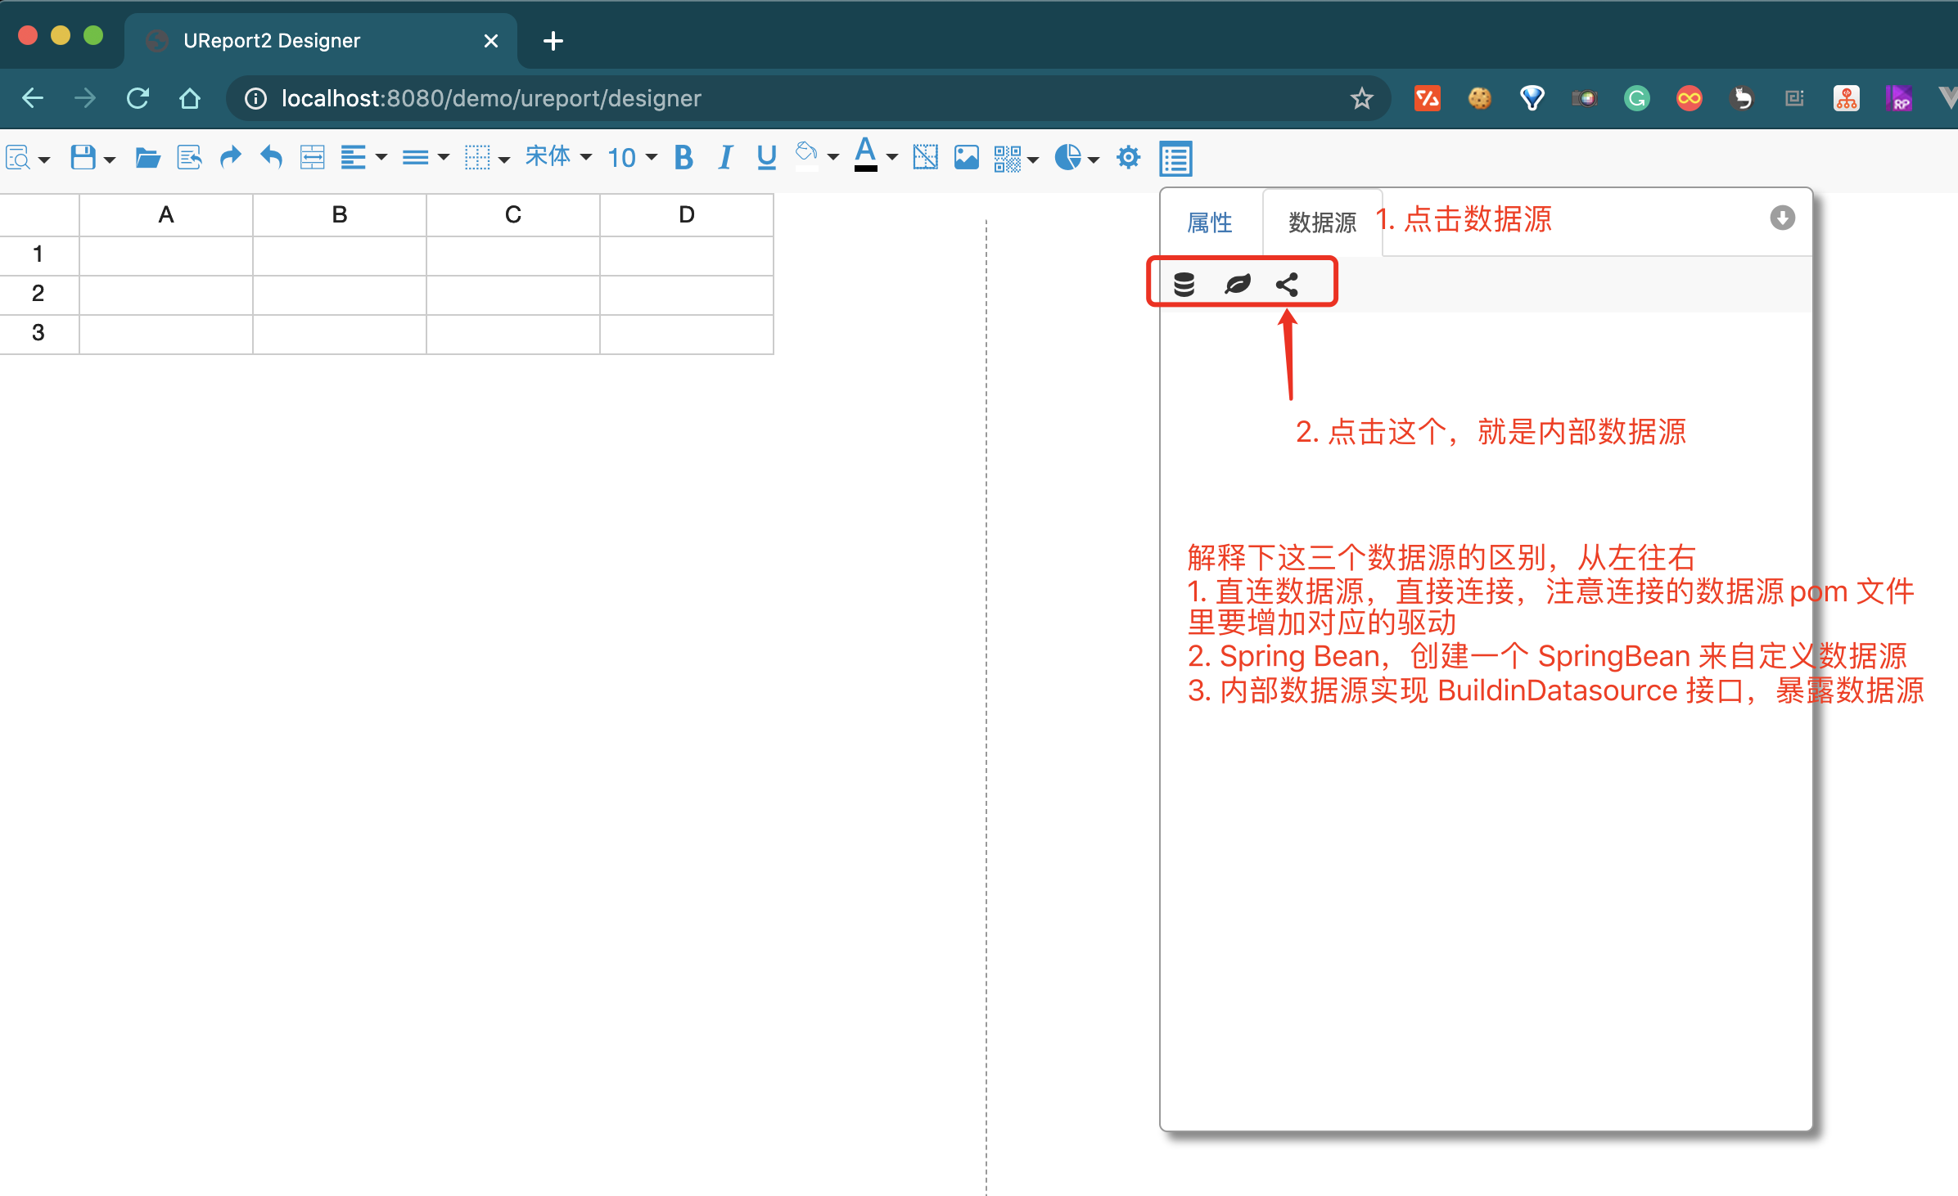Open font color picker

click(876, 155)
